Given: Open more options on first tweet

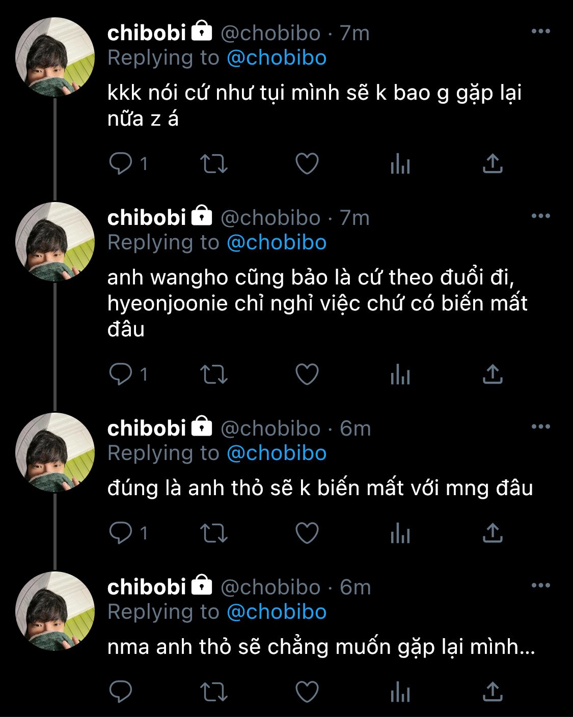Looking at the screenshot, I should [540, 32].
